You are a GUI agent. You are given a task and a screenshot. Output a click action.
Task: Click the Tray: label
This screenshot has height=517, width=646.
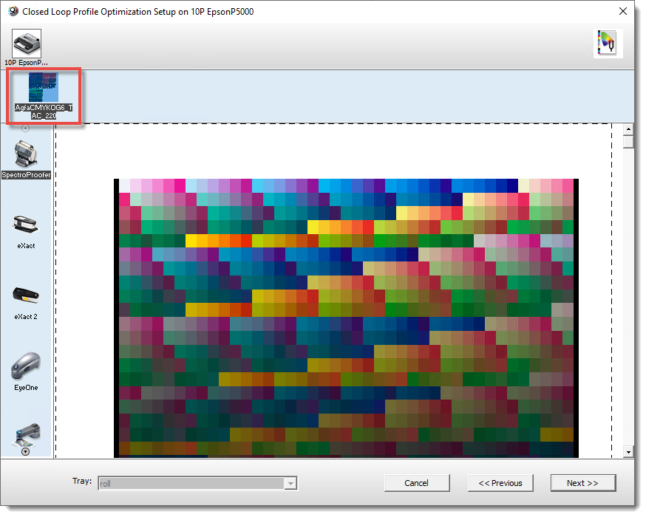[82, 481]
